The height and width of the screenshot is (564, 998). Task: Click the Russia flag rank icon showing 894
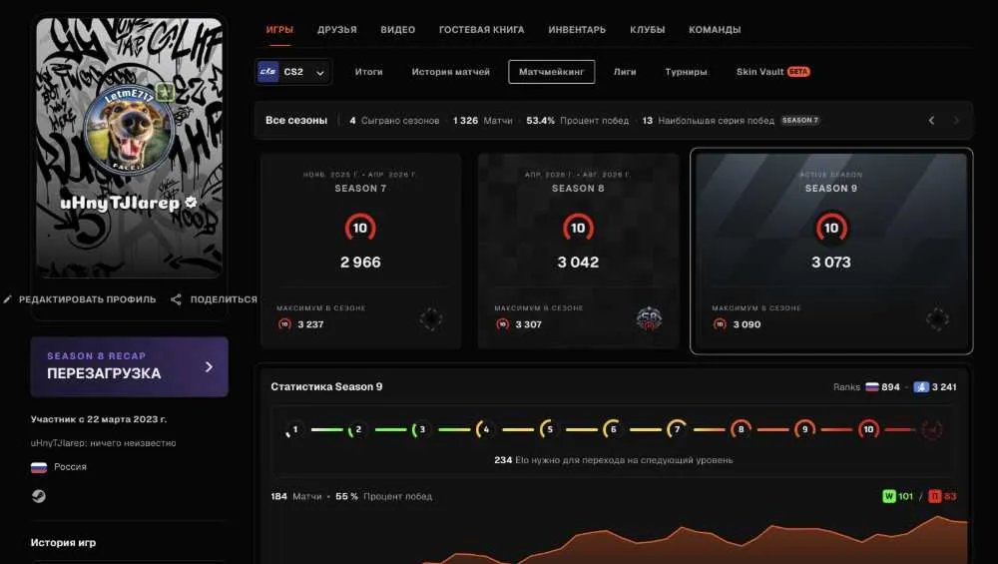(872, 387)
